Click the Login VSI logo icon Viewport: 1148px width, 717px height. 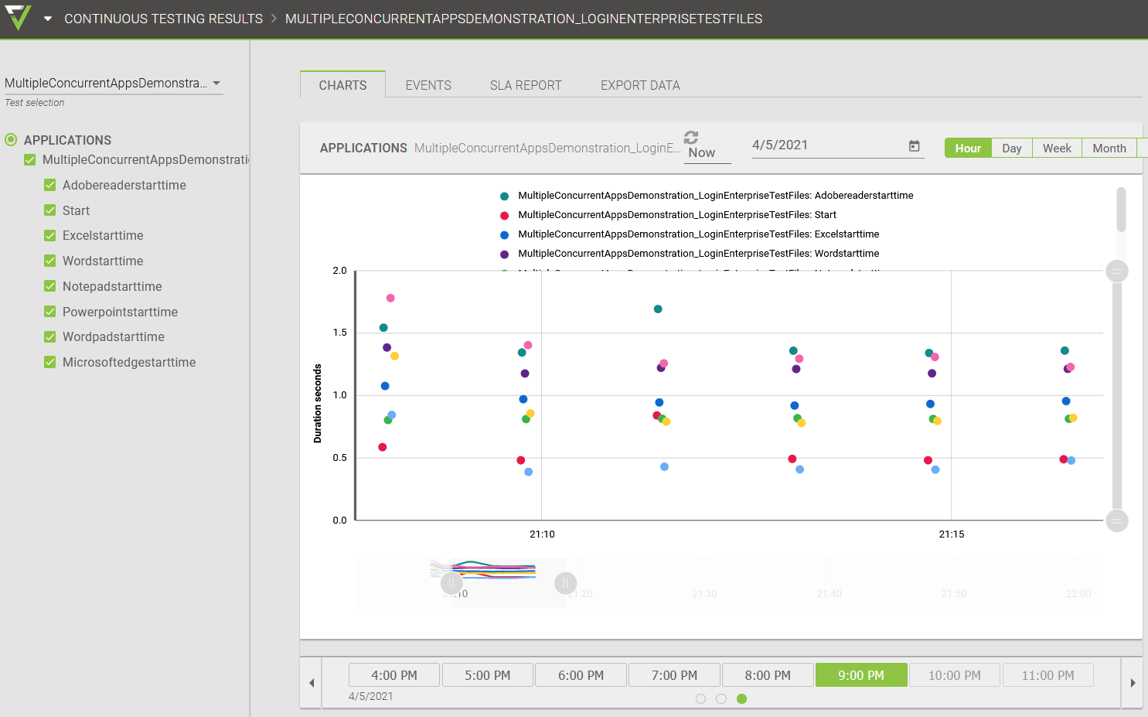click(x=17, y=17)
